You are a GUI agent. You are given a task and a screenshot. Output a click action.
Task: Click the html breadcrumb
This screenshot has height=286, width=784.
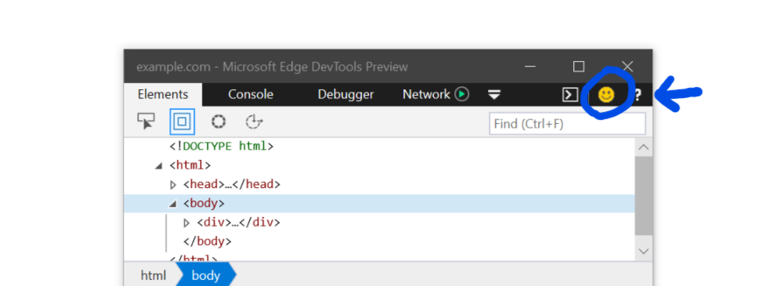(153, 276)
